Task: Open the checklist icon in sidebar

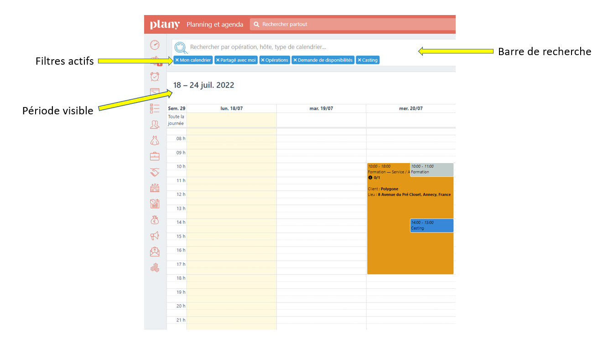Action: [x=155, y=108]
